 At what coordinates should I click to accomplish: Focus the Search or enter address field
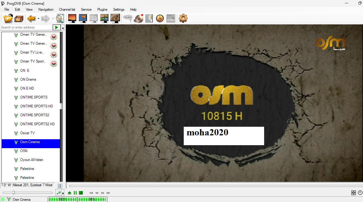(x=26, y=27)
